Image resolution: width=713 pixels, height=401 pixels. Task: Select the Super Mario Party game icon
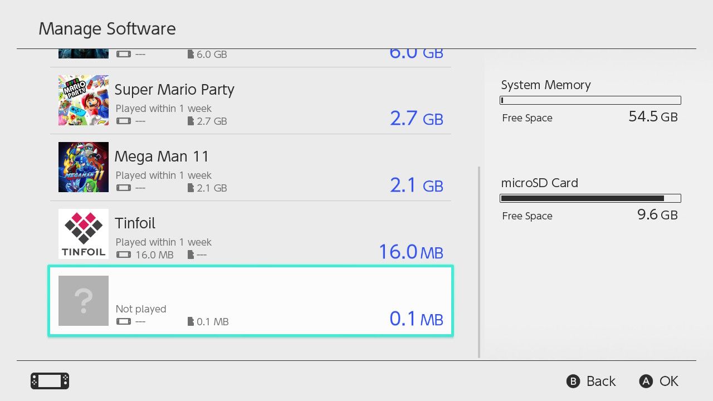(84, 100)
